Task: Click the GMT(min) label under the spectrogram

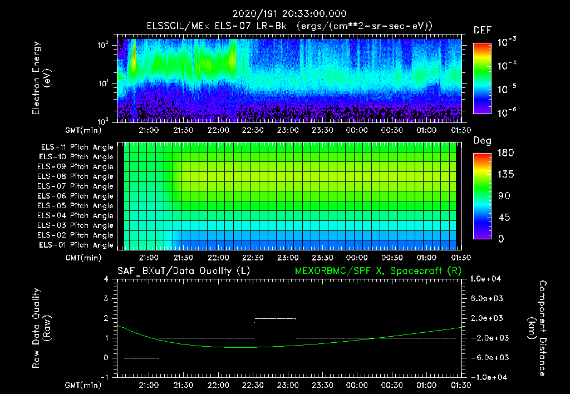Action: (83, 130)
